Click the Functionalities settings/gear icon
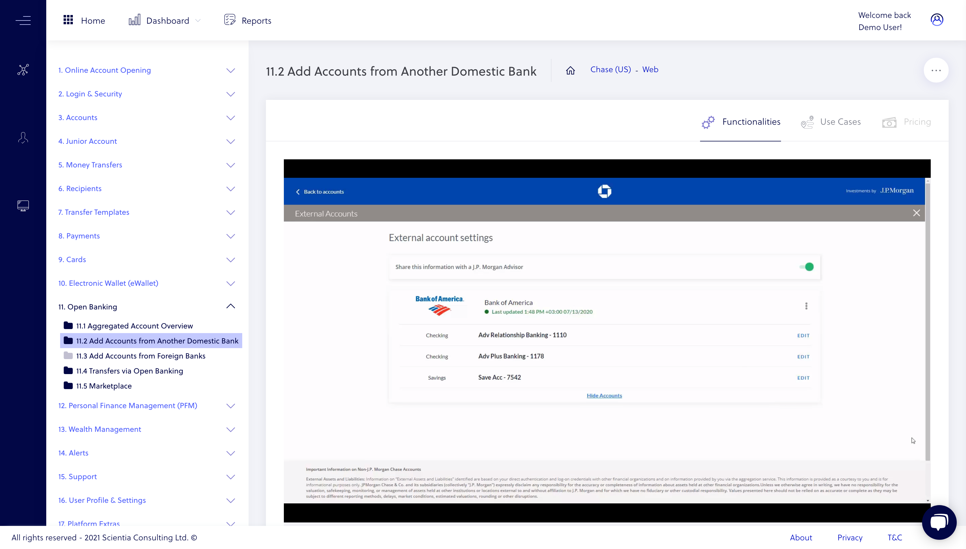966x549 pixels. (708, 122)
